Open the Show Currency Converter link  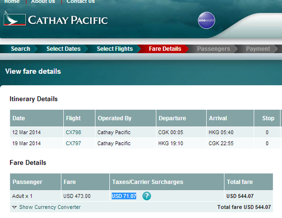click(x=50, y=207)
